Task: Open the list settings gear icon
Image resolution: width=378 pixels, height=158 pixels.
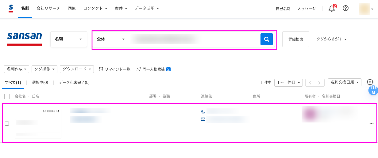Action: pos(370,82)
